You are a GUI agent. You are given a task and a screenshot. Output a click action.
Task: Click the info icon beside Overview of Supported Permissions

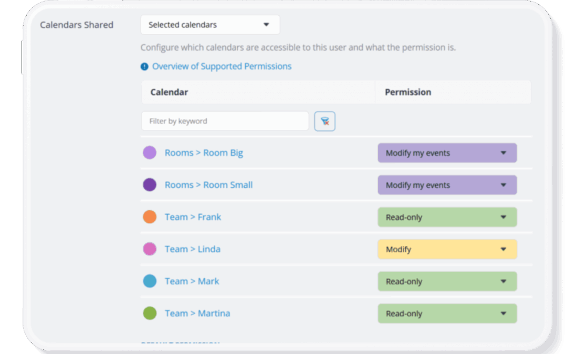coord(144,66)
